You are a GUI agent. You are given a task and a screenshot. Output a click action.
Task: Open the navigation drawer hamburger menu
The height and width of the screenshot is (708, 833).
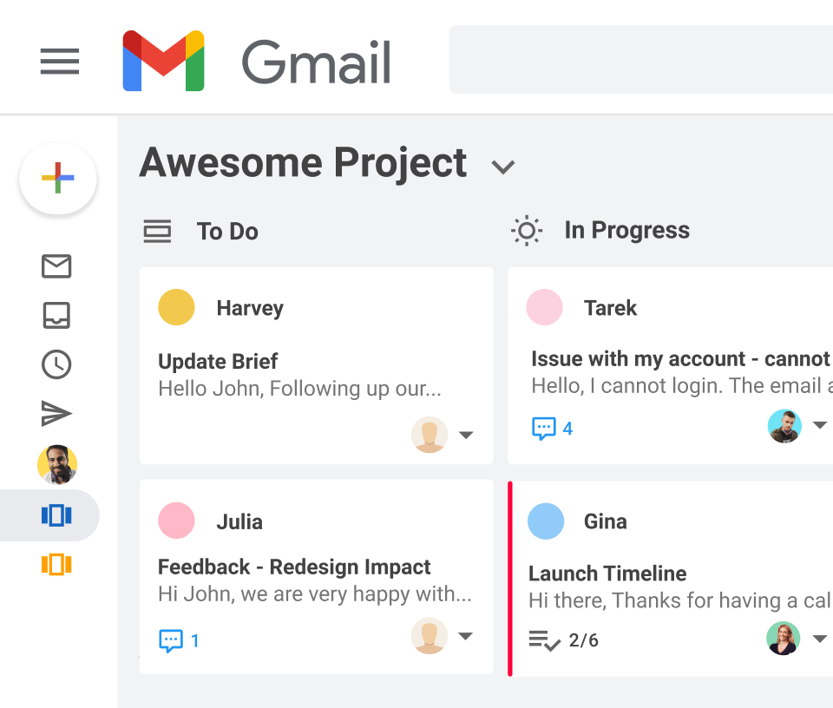[x=59, y=62]
